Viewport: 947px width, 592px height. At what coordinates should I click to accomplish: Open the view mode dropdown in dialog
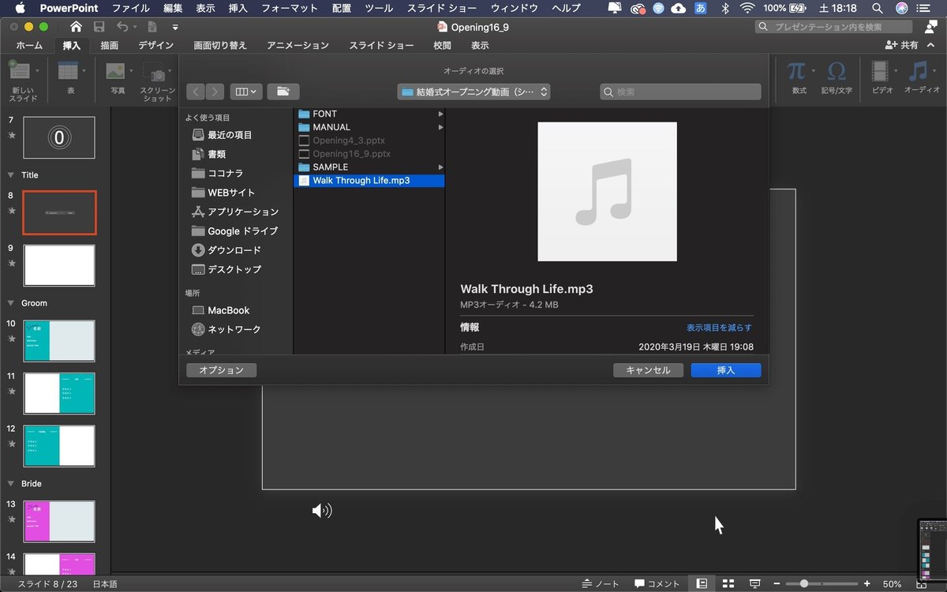point(246,92)
